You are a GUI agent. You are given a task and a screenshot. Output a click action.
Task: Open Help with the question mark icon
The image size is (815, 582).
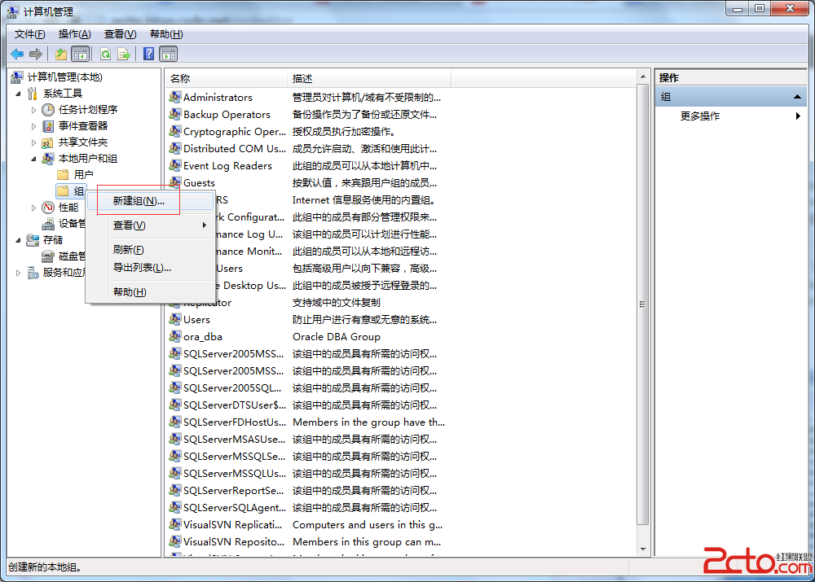tap(148, 54)
